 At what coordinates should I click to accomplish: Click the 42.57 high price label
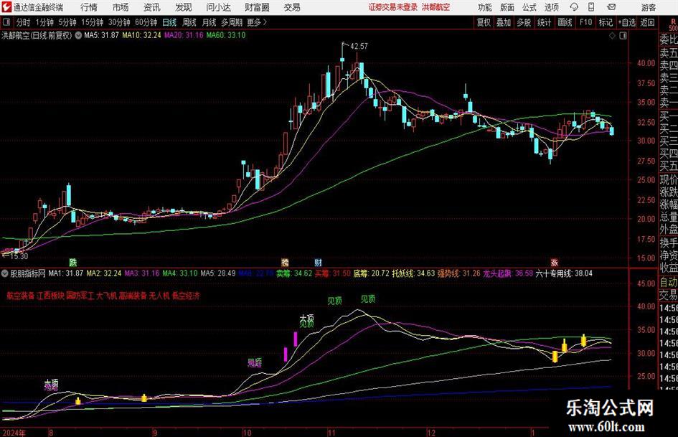point(359,46)
